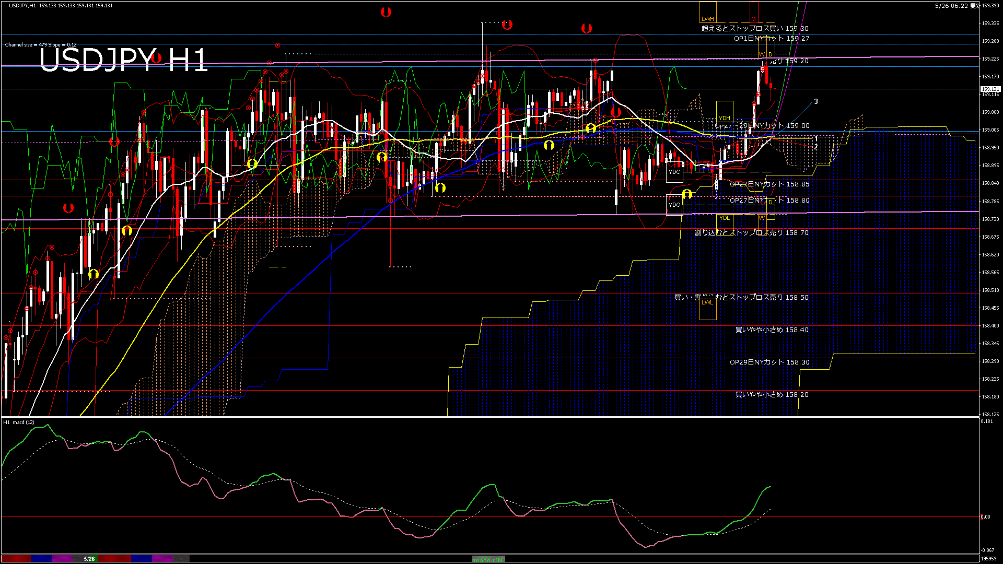
Task: Select the 買いやや小さめ 158.20 label
Action: [x=772, y=395]
